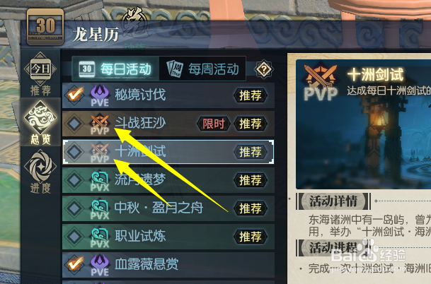Viewport: 431px width, 284px height.
Task: Click PVE icon next to 血露薇悬赏
Action: [x=100, y=265]
